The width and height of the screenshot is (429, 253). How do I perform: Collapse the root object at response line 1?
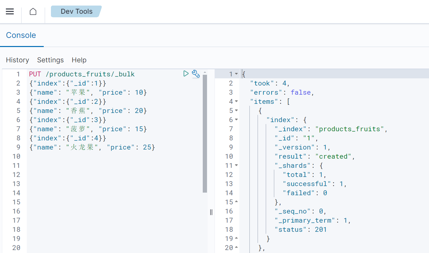tap(236, 74)
